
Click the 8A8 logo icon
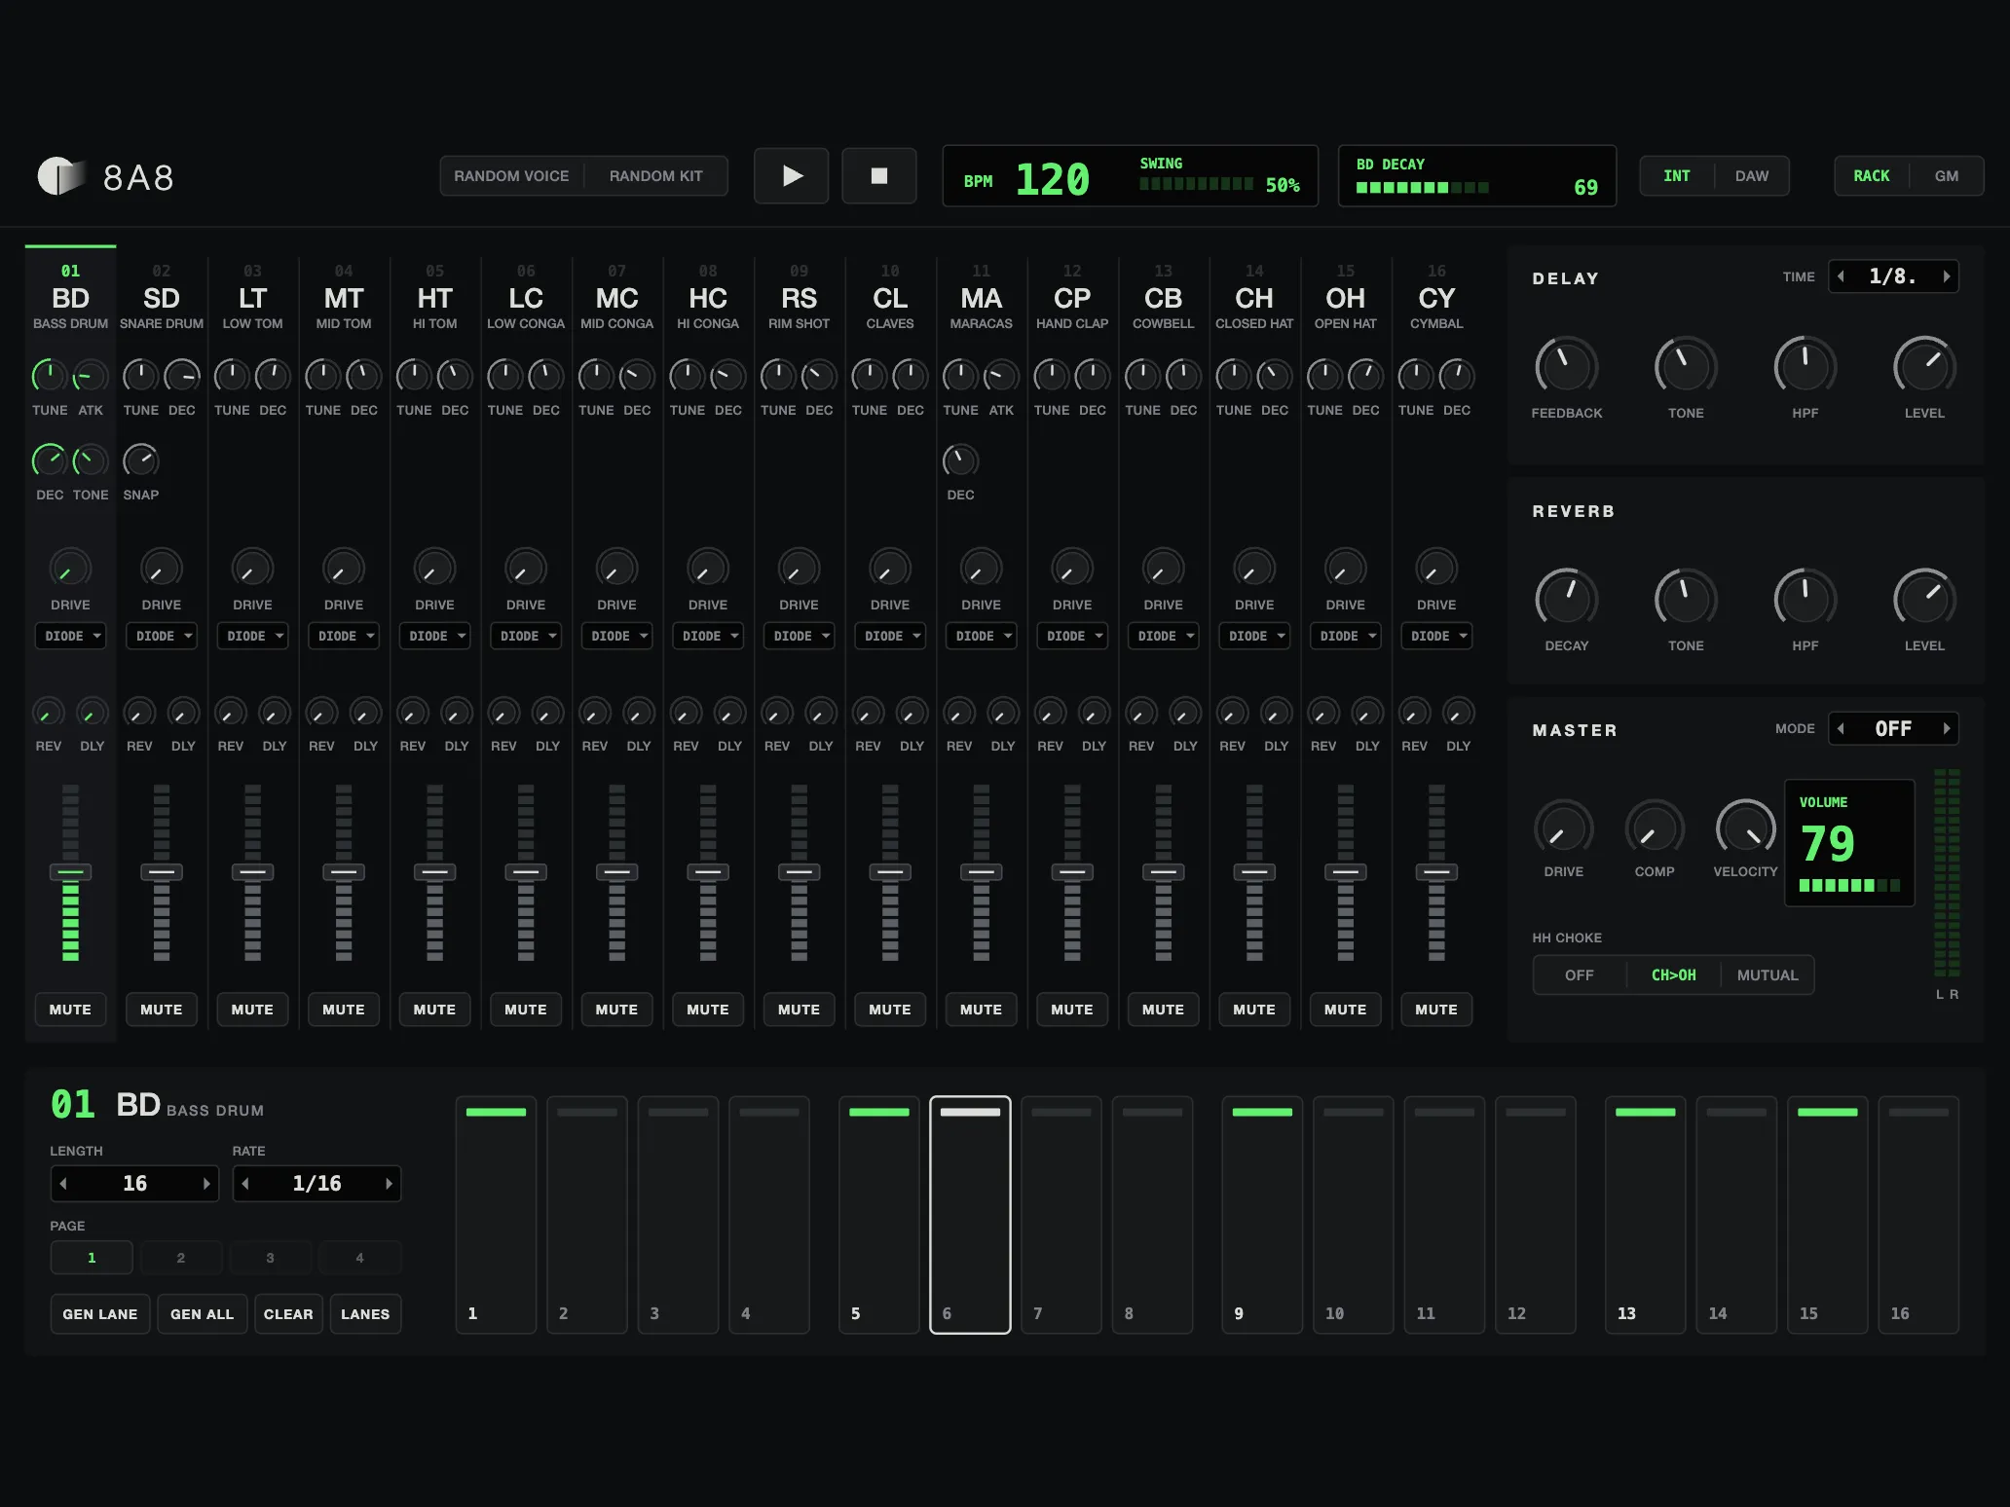tap(59, 176)
